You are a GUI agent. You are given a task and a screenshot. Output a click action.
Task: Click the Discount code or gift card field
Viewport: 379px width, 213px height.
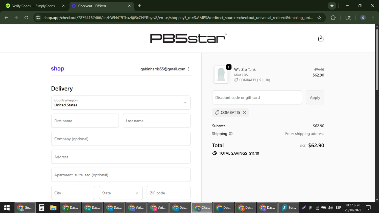click(257, 98)
